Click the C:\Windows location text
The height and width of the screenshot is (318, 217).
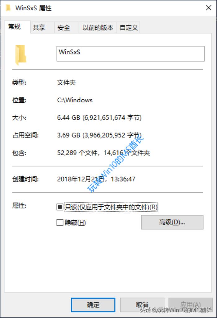(x=75, y=100)
